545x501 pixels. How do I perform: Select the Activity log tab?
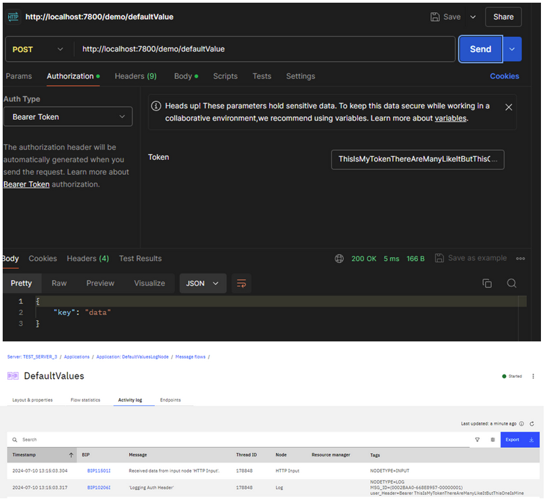pos(130,400)
